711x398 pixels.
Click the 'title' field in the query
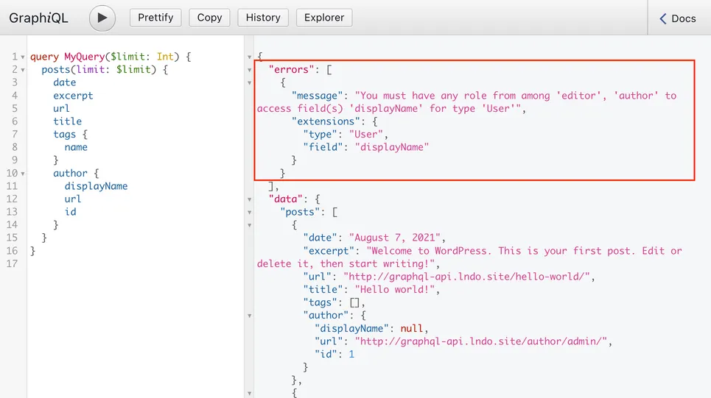[68, 121]
